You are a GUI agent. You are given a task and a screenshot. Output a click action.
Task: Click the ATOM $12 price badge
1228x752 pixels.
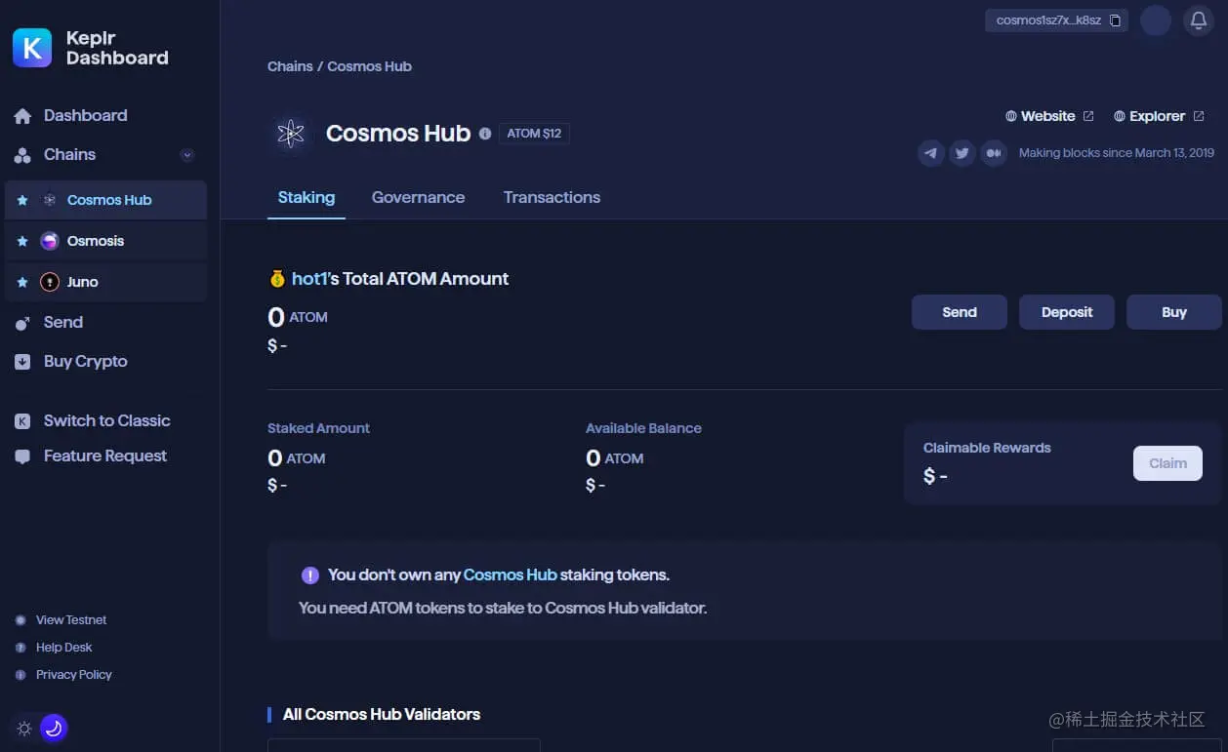click(x=534, y=134)
